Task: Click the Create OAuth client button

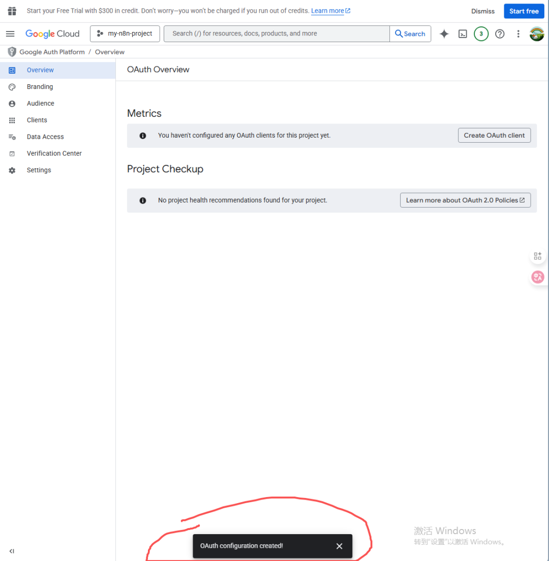Action: click(x=494, y=136)
